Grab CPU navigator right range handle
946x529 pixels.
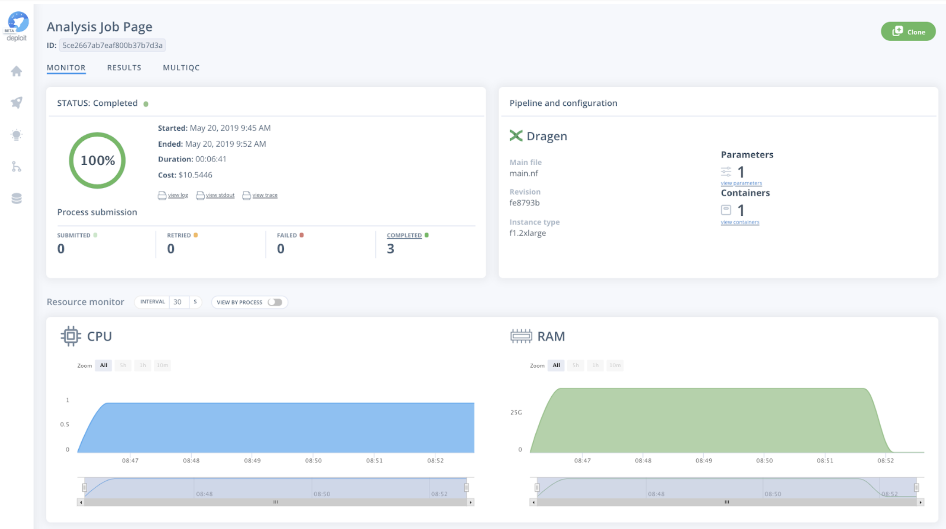pos(466,487)
